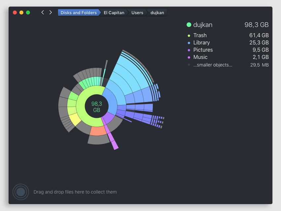
Task: Open Library entry in the list
Action: pos(202,43)
